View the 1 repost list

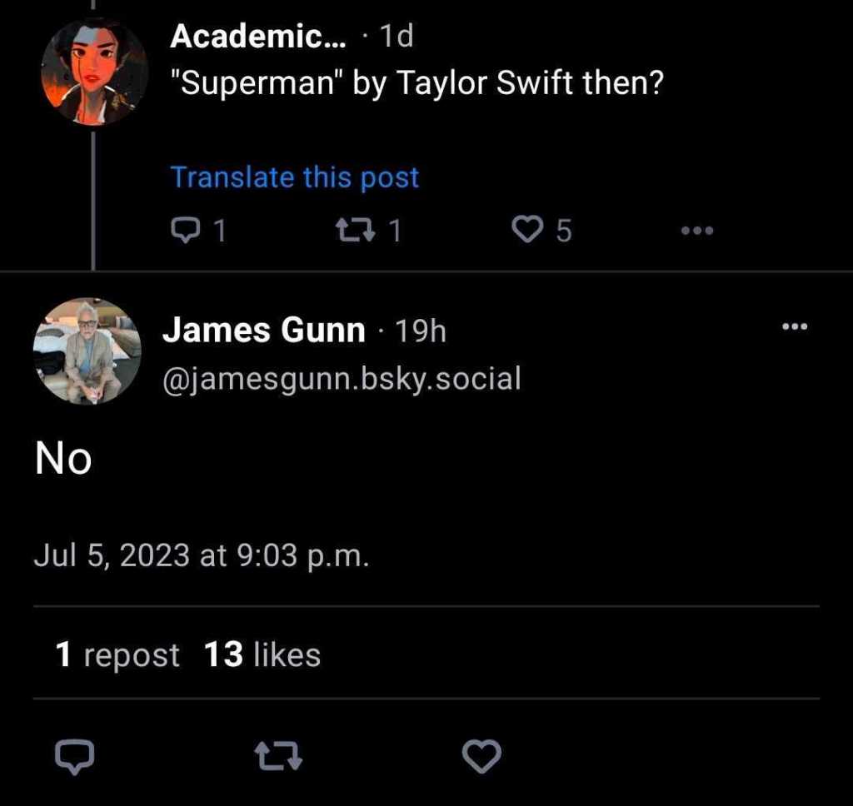pos(117,654)
